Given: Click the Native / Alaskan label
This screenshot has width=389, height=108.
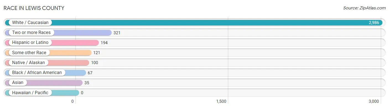Looking at the screenshot, I should (x=28, y=62).
